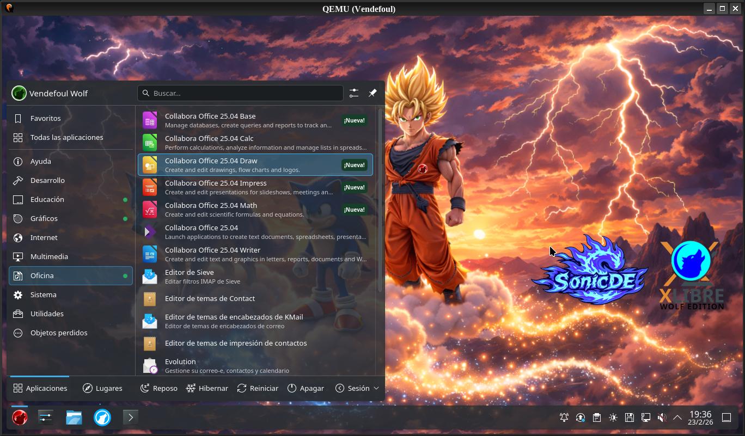
Task: Open the Gráficos category
Action: coord(71,218)
